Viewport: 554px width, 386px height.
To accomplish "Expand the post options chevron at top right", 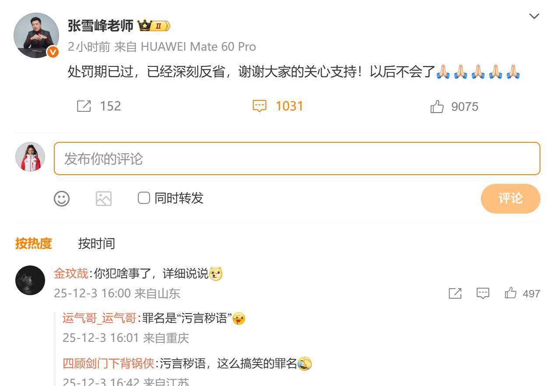I will click(534, 16).
